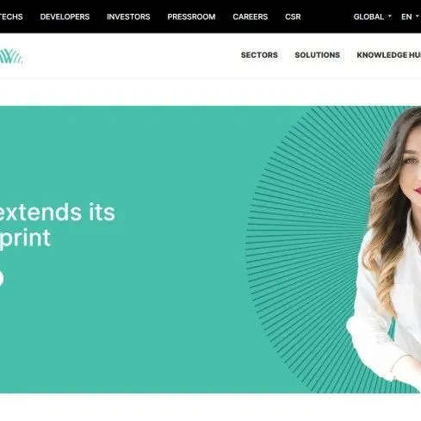
Task: Open the CSR link
Action: (x=293, y=16)
